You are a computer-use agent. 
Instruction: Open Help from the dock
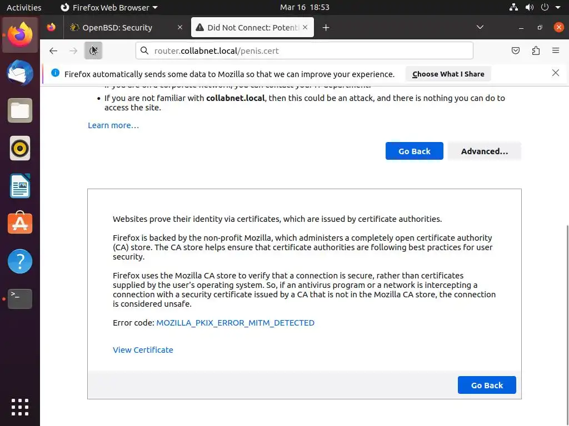[20, 261]
